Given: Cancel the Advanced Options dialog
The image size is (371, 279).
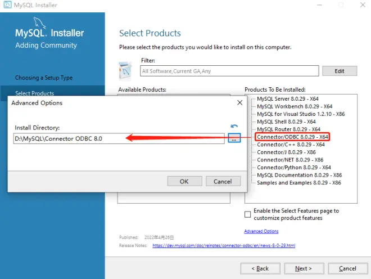Looking at the screenshot, I should (223, 181).
